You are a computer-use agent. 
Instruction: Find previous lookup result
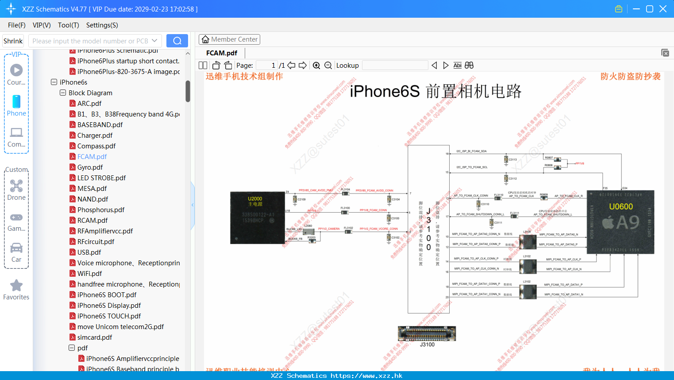click(434, 65)
